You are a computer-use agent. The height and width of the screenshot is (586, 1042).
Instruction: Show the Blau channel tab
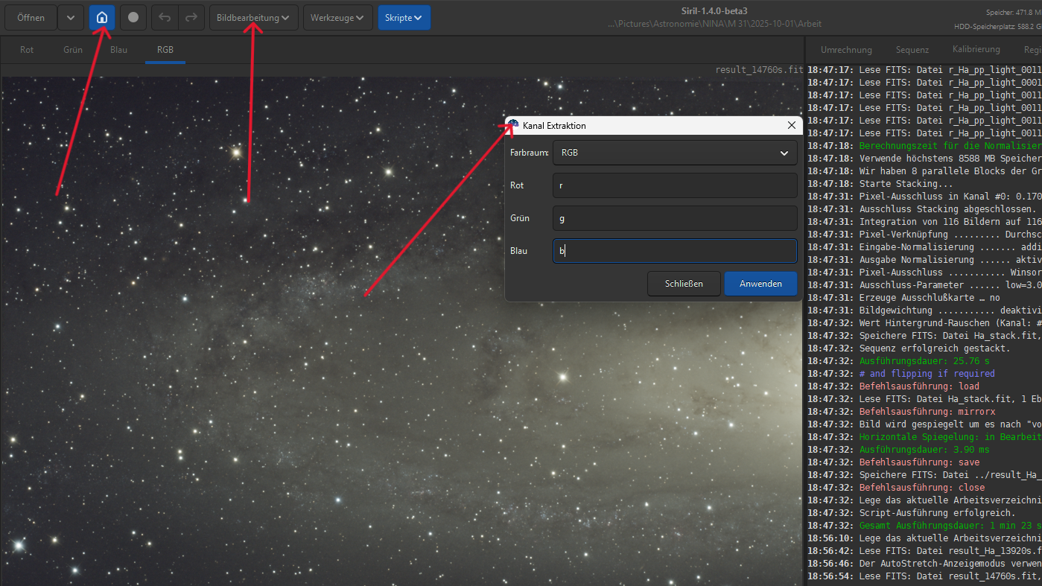(x=118, y=50)
